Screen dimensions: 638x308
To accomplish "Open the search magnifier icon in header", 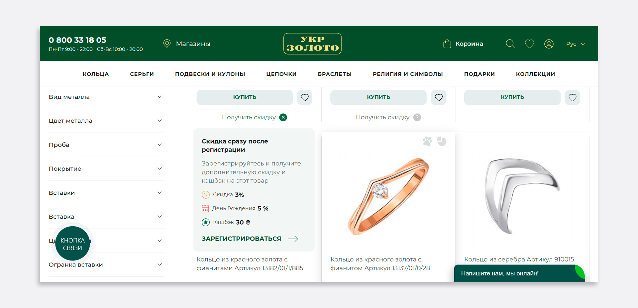I will pyautogui.click(x=510, y=44).
